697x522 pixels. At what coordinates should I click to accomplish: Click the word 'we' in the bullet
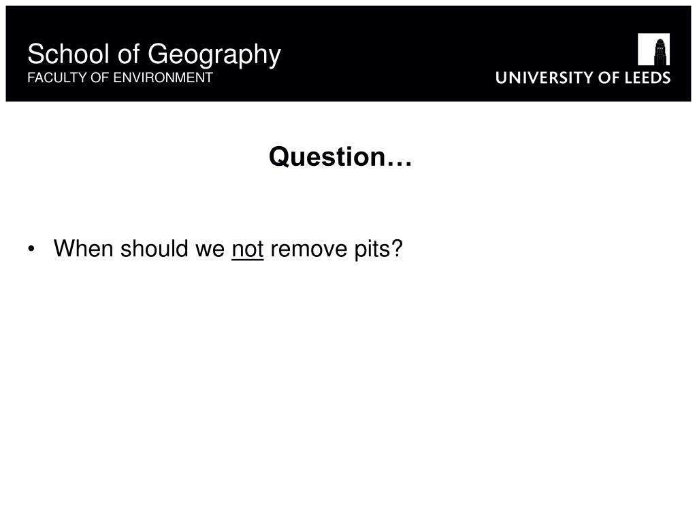tap(210, 249)
